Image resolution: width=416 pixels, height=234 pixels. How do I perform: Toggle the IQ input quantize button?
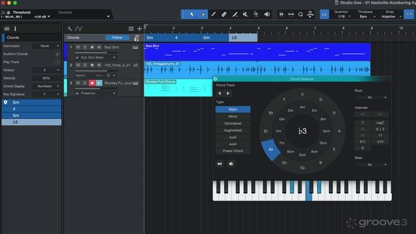324,14
